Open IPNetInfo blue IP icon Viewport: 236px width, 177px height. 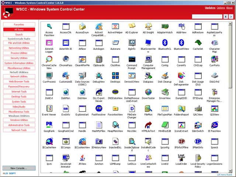click(198, 141)
